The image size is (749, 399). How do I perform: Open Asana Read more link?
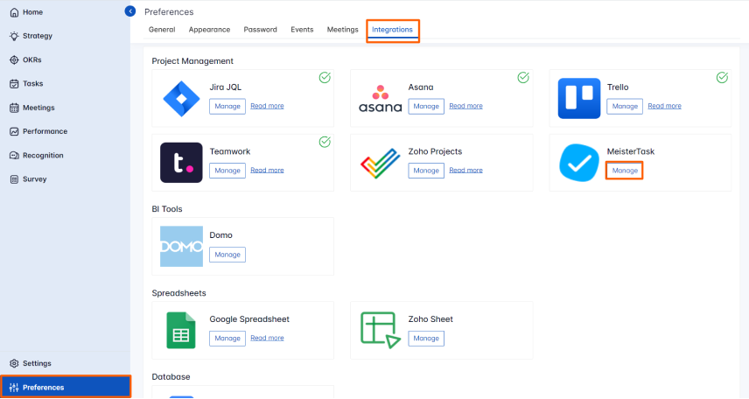pyautogui.click(x=465, y=106)
